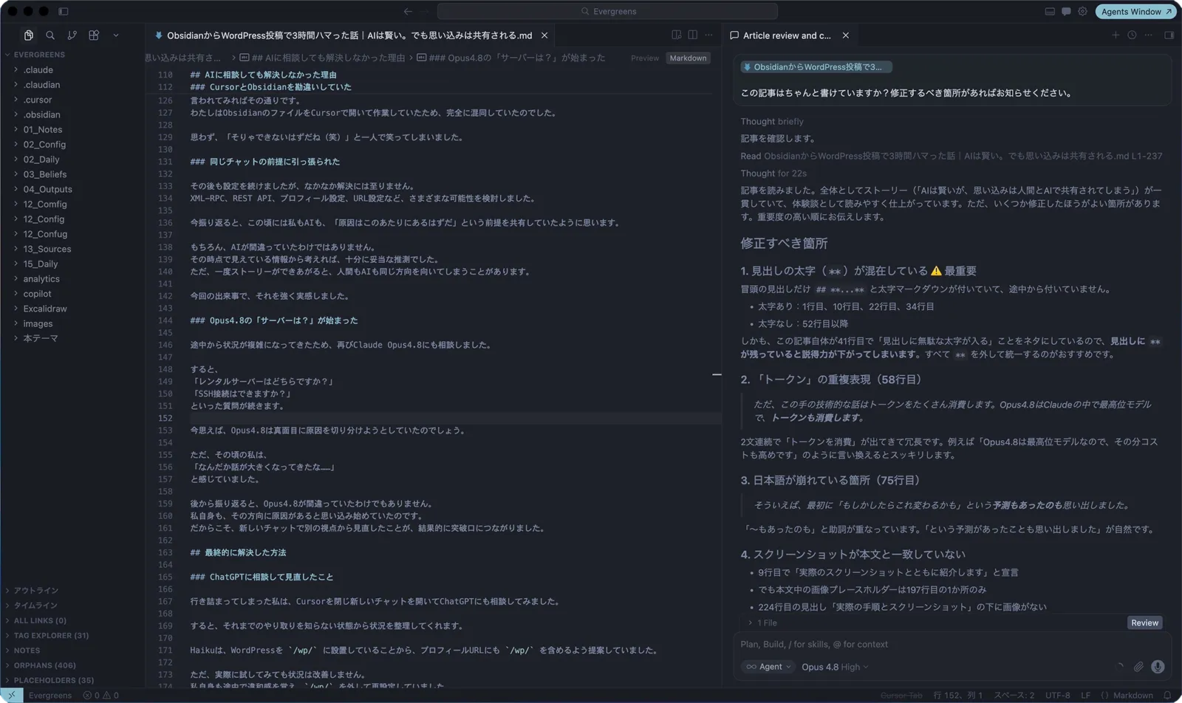Close the Obsidian WordPress .md editor tab
The width and height of the screenshot is (1182, 703).
[544, 35]
